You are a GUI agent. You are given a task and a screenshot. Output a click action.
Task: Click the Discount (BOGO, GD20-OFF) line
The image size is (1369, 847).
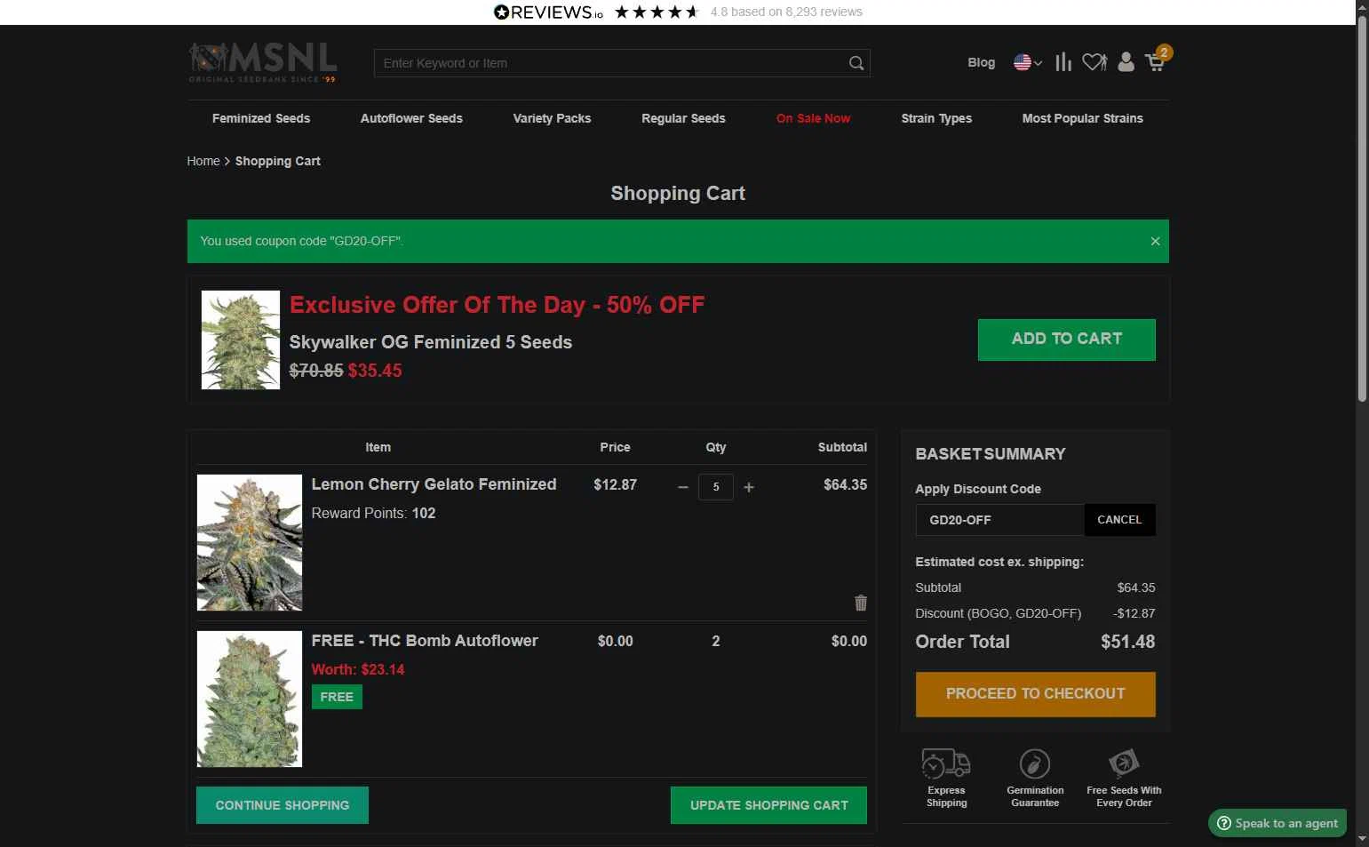coord(1035,613)
